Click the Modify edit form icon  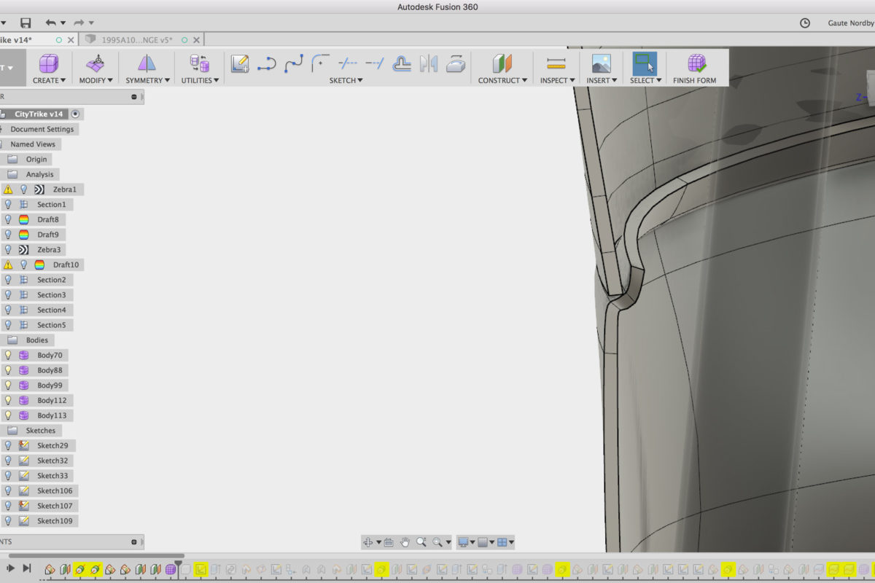coord(95,63)
